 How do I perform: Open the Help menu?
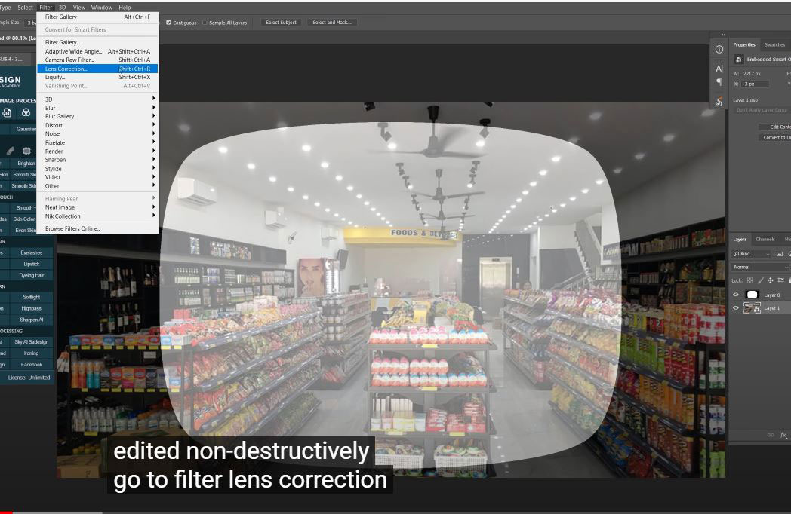(125, 8)
